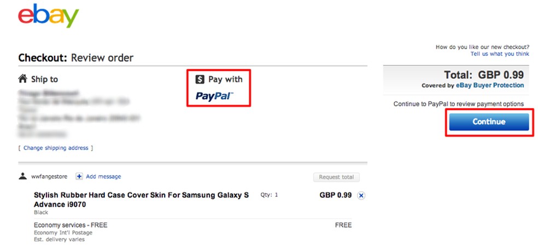Click the Pay with label
The image size is (538, 245).
[225, 80]
